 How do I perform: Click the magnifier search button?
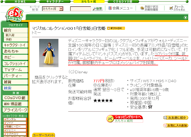point(98,9)
